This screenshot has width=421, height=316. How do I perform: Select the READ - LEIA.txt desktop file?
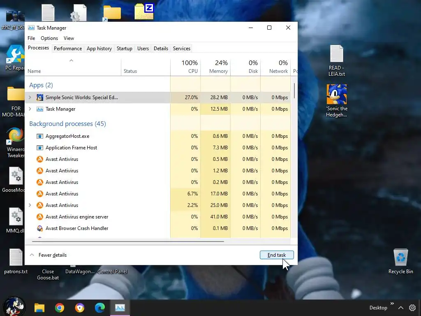[x=337, y=61]
